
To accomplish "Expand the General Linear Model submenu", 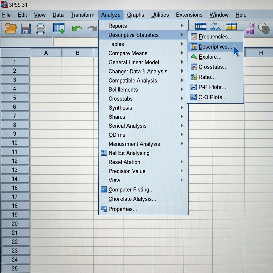I will click(182, 62).
